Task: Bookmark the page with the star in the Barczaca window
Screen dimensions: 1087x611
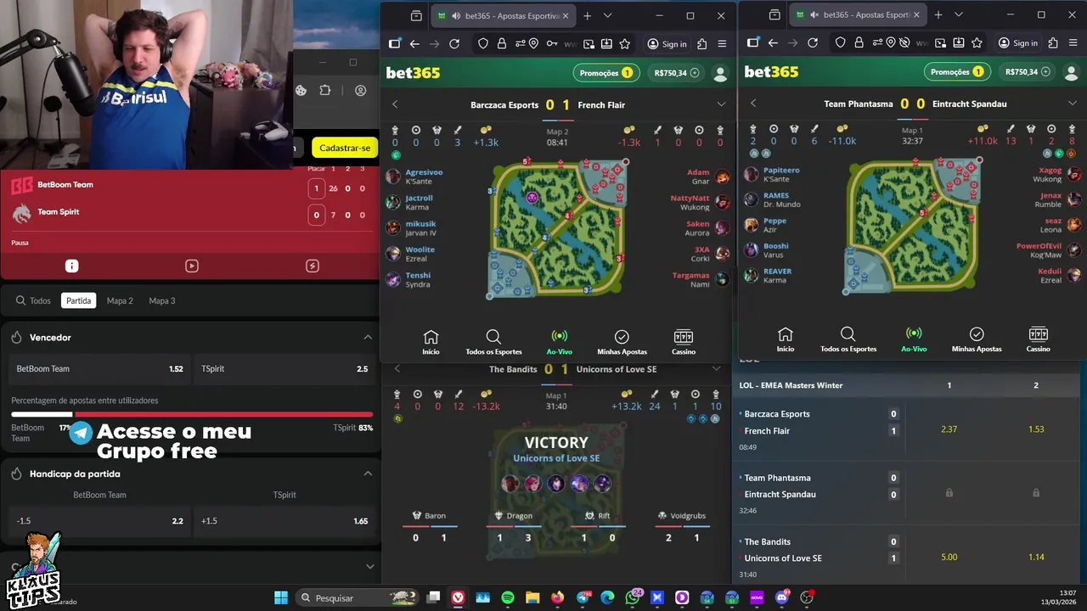Action: click(625, 44)
